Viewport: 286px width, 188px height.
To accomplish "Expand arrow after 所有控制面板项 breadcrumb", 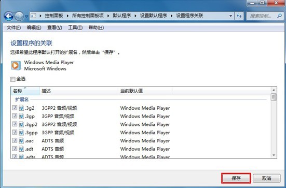I will [108, 16].
